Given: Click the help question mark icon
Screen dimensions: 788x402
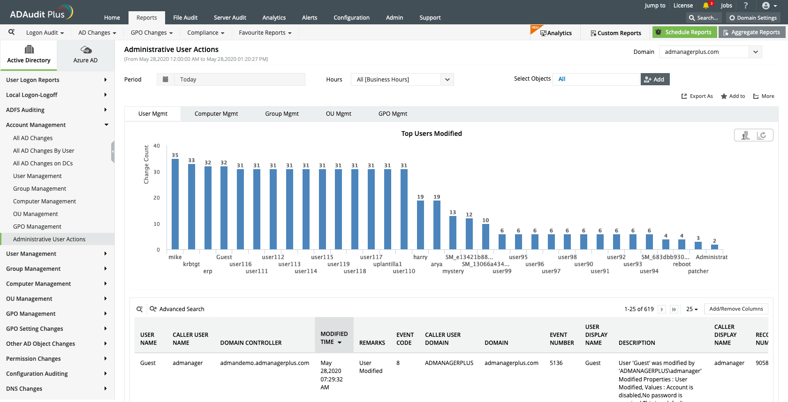Looking at the screenshot, I should tap(746, 6).
